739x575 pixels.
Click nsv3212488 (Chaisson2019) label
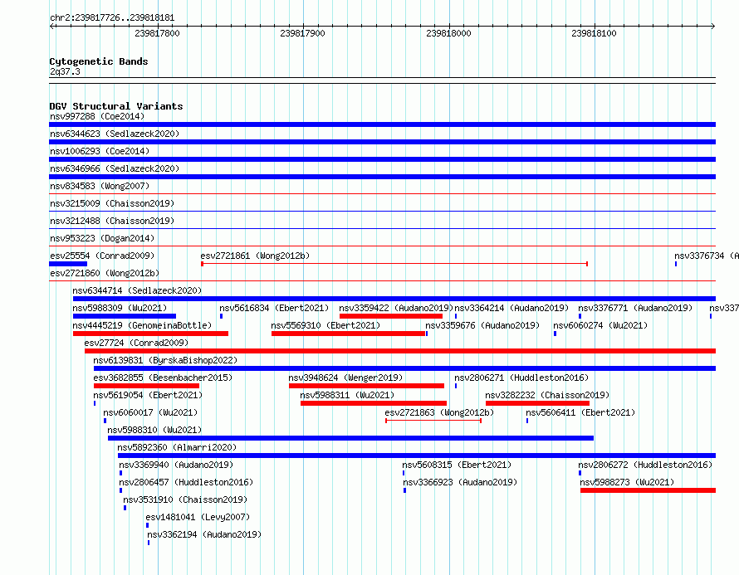coord(112,221)
